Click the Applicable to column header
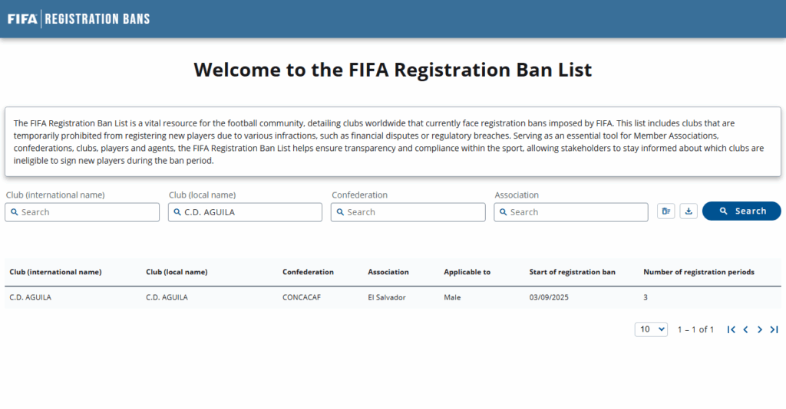 coord(467,272)
